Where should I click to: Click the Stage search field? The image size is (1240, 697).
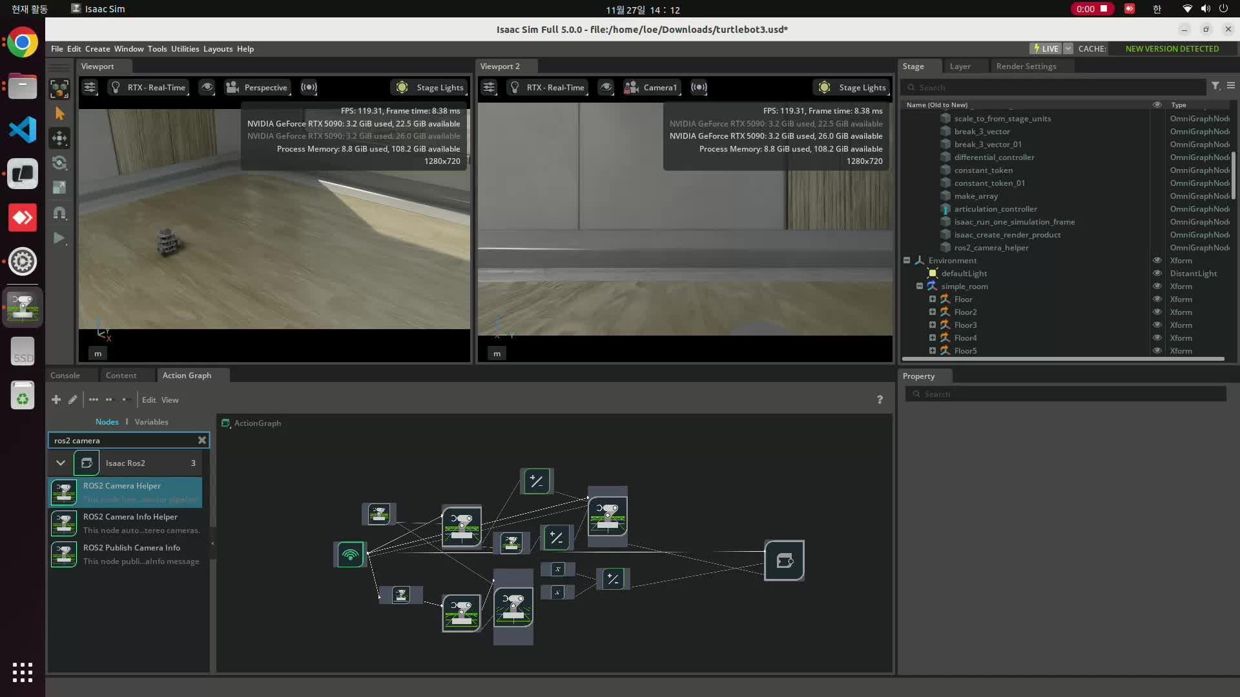click(x=1054, y=87)
